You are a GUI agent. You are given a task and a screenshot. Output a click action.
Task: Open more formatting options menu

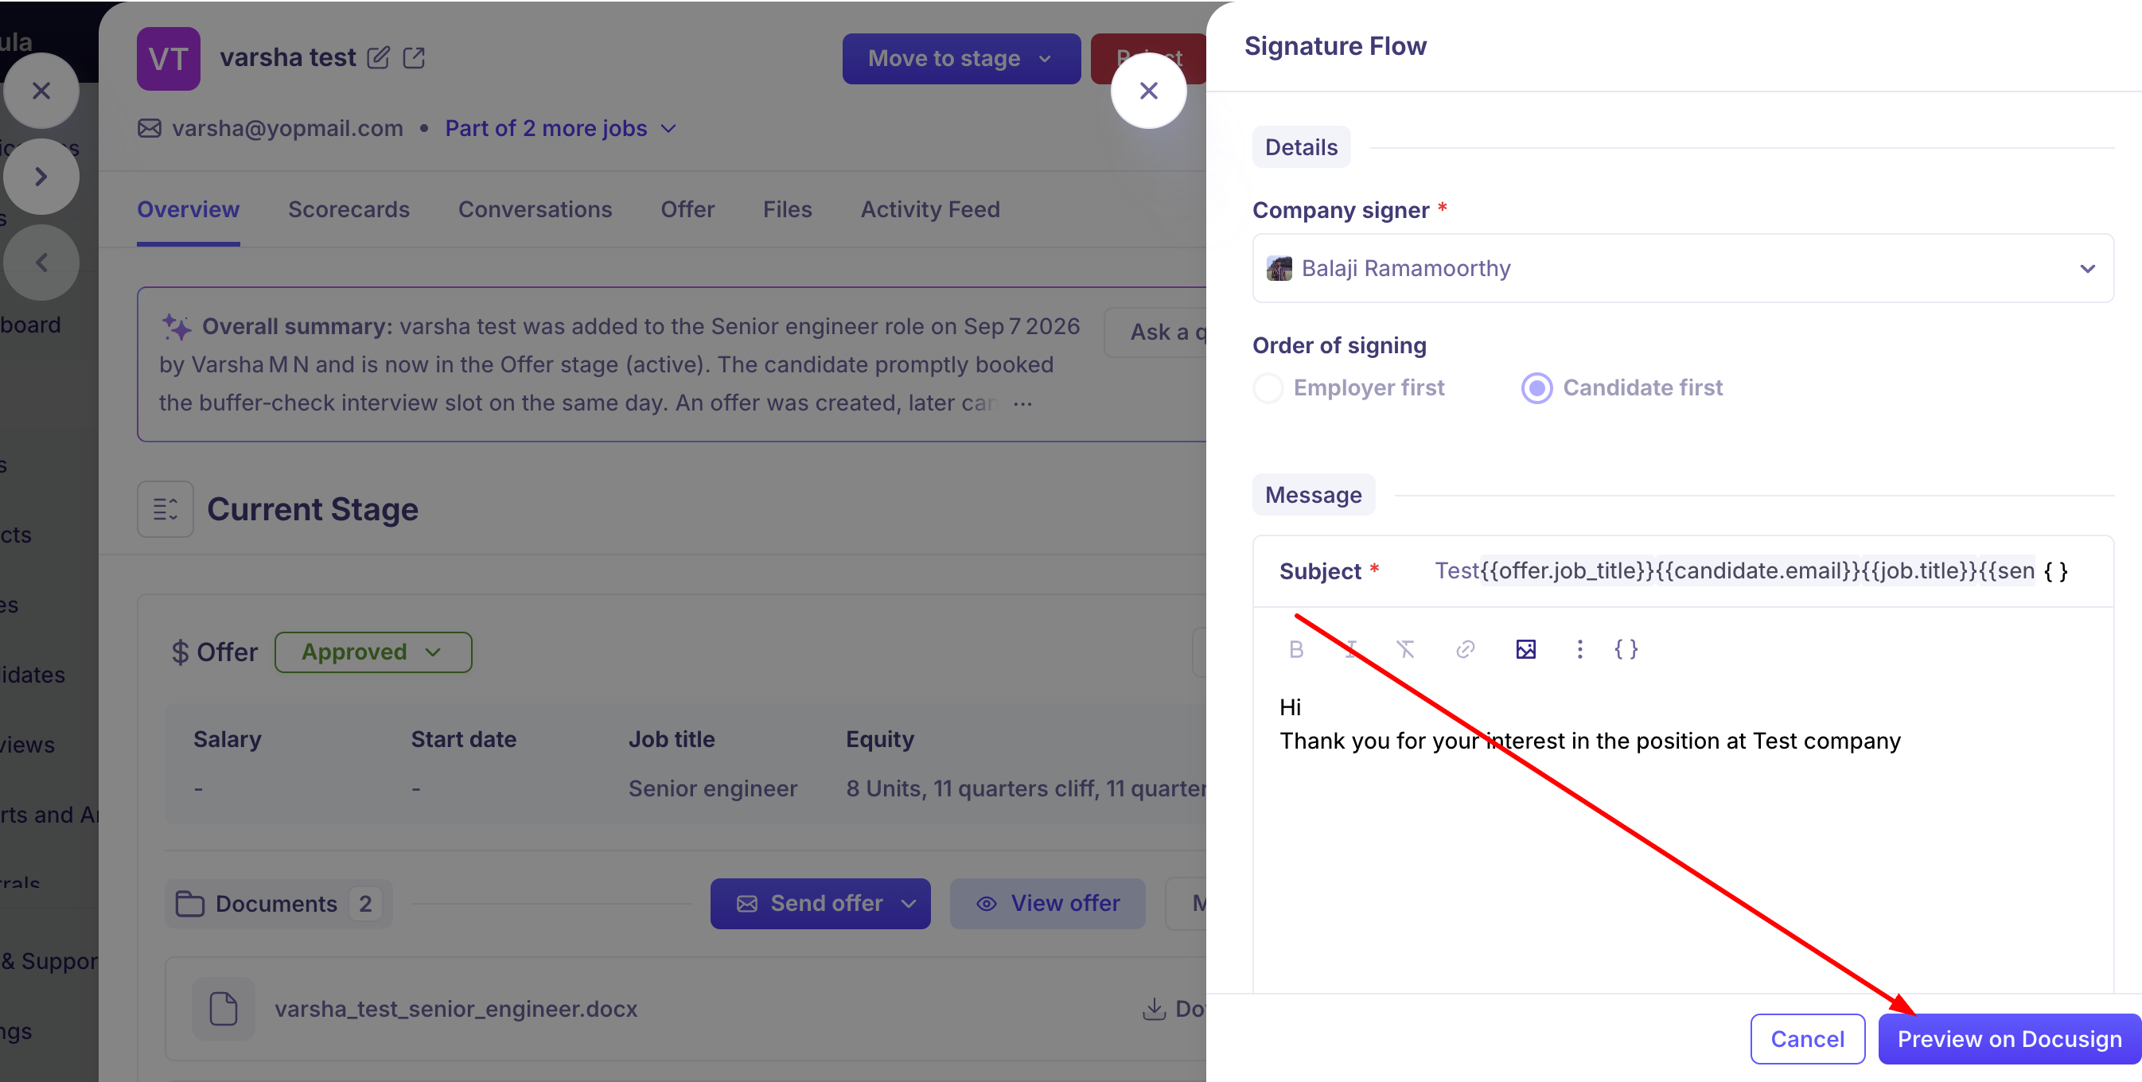[x=1580, y=649]
